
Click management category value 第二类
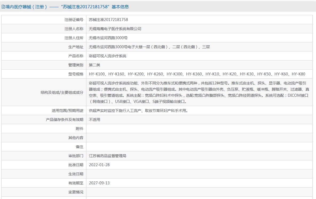coord(94,65)
